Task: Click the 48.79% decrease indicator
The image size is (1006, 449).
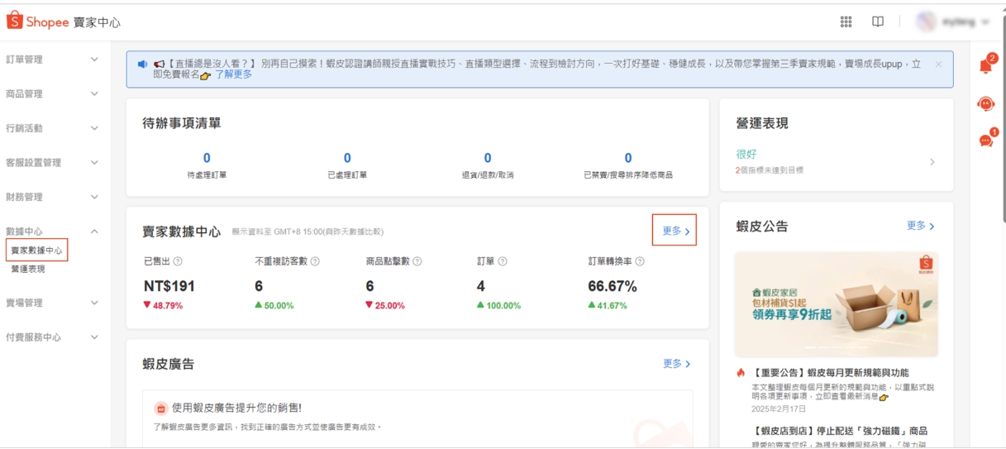Action: (163, 305)
